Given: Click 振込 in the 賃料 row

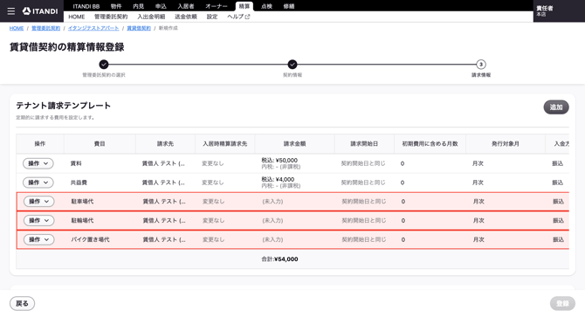Looking at the screenshot, I should pos(558,163).
